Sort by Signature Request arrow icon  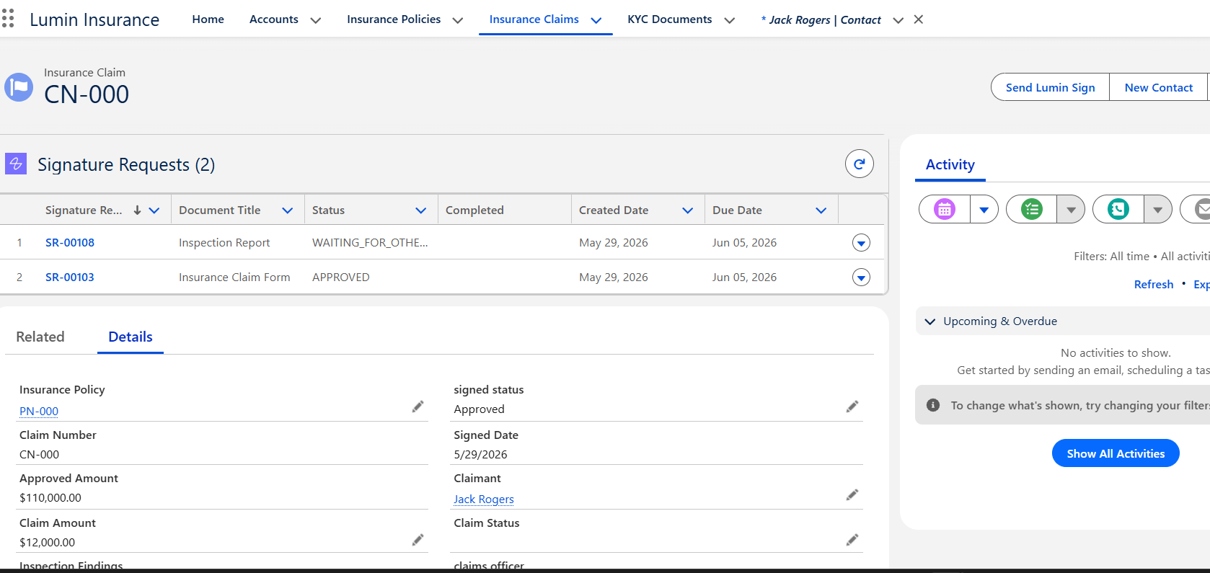point(137,210)
